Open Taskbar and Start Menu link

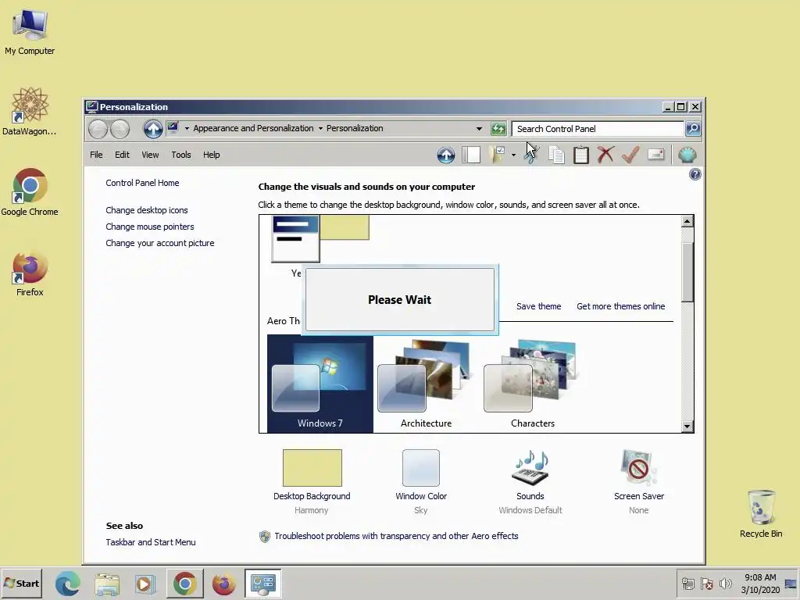point(151,542)
